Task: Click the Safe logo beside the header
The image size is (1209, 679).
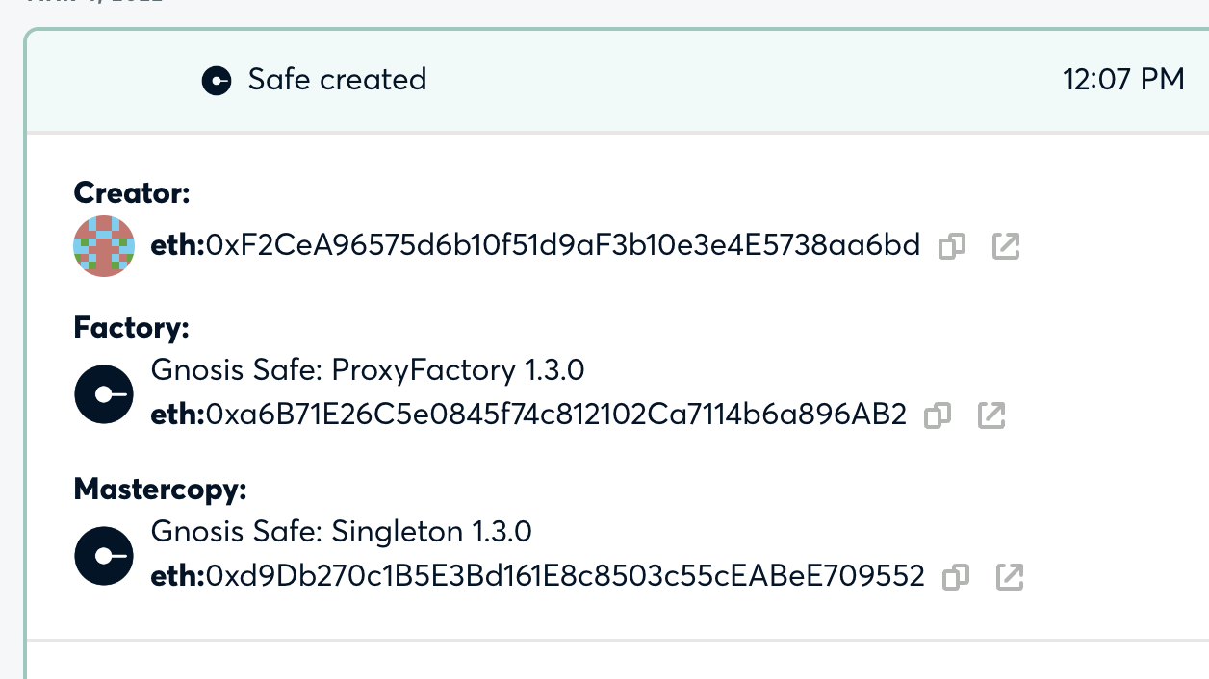Action: point(217,81)
